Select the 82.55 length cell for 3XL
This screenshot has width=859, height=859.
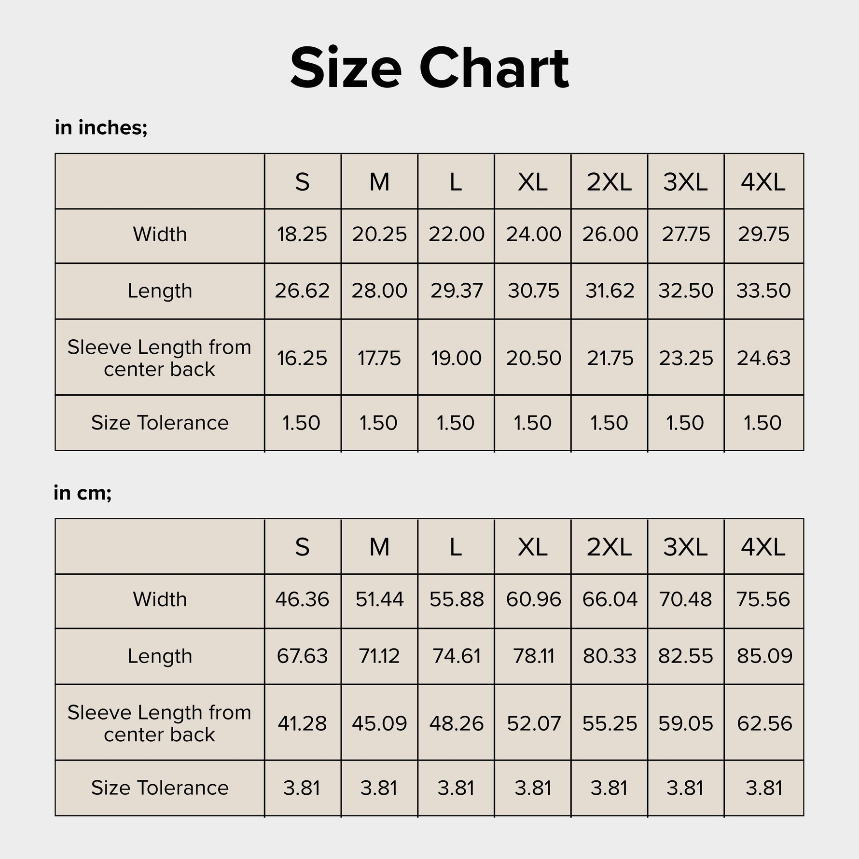pos(686,656)
